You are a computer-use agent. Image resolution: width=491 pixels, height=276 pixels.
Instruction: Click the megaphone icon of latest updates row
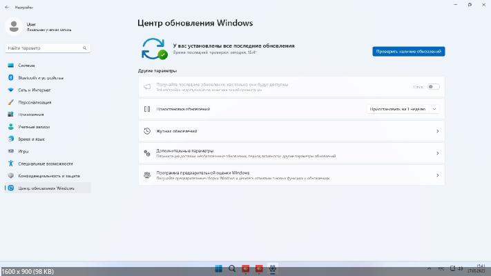point(147,87)
